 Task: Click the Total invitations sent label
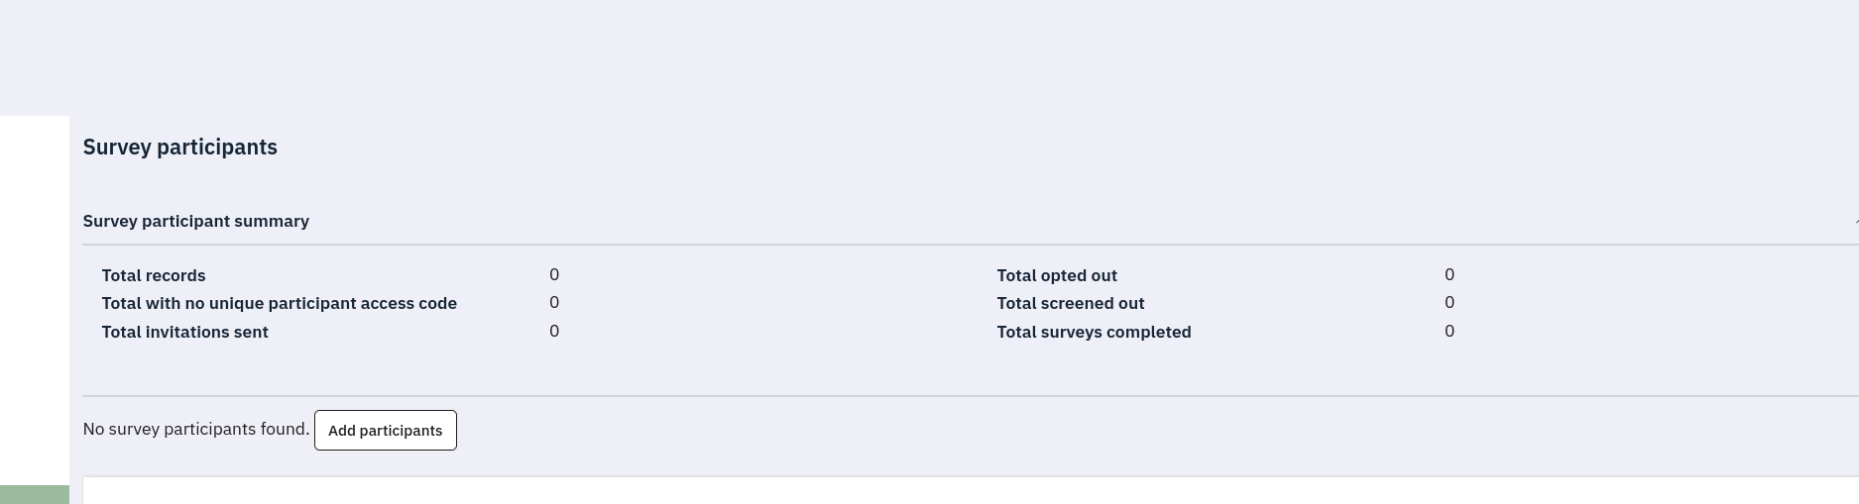184,332
